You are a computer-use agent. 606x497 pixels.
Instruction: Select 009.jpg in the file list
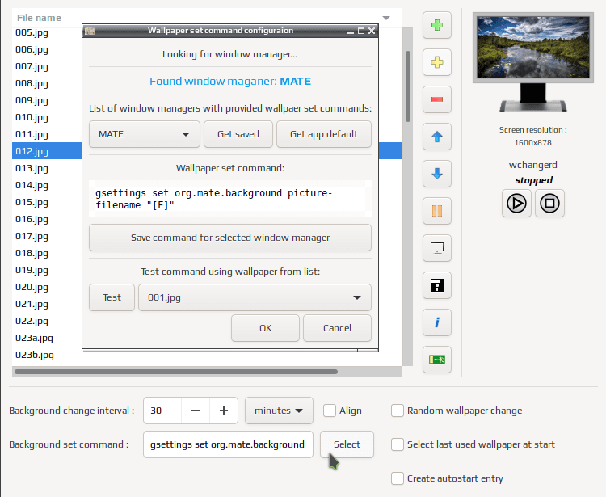point(32,100)
